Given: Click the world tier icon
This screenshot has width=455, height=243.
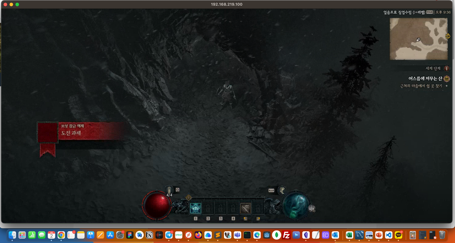Looking at the screenshot, I should (x=446, y=68).
